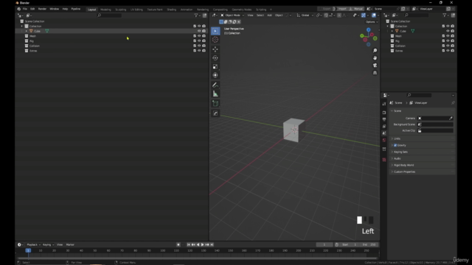Open the timeline Marker menu

[x=70, y=245]
